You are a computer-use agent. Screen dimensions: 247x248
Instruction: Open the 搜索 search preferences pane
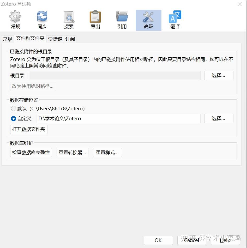pyautogui.click(x=69, y=20)
